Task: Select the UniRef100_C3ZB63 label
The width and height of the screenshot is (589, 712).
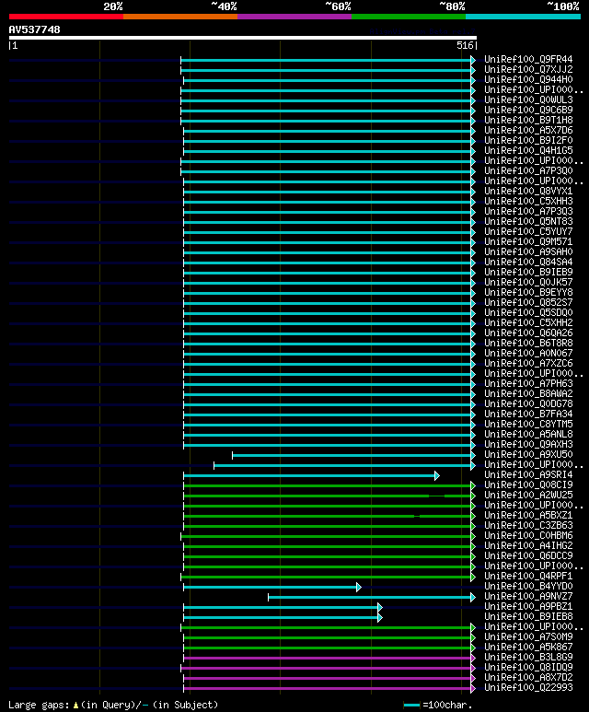Action: pyautogui.click(x=528, y=525)
